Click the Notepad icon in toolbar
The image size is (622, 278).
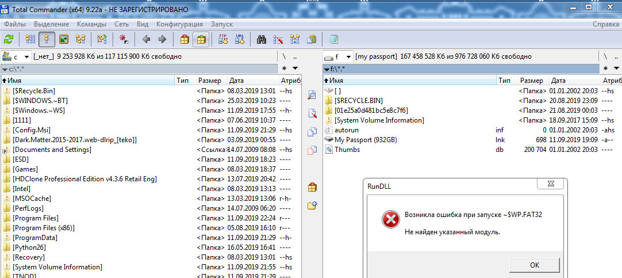point(333,40)
